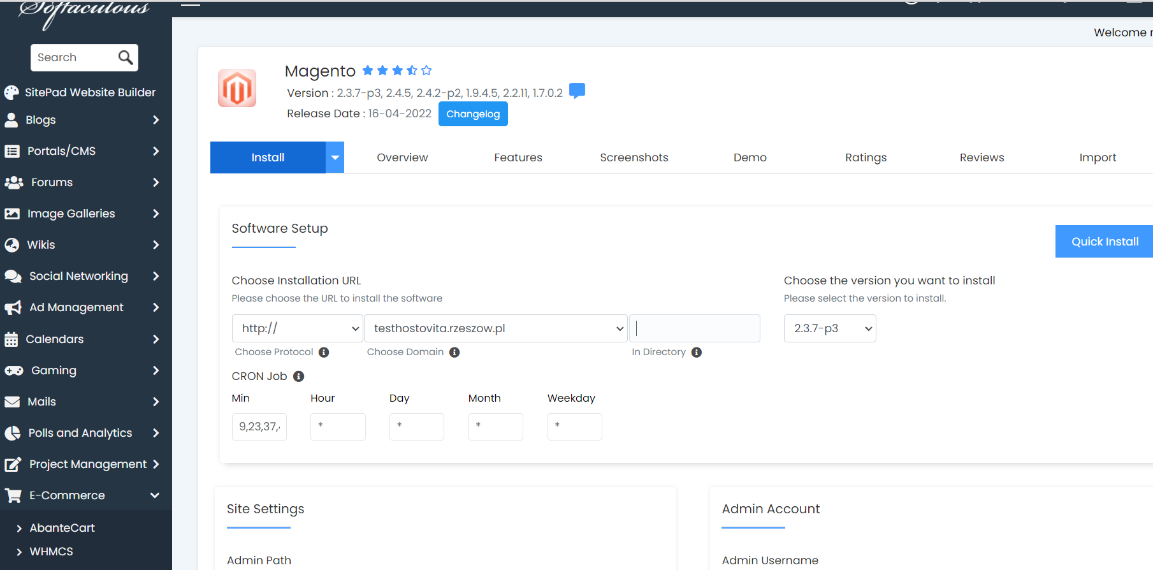Click the CRON Day field
This screenshot has height=570, width=1153.
[417, 427]
